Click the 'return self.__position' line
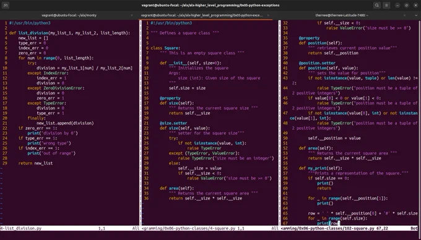The height and width of the screenshot is (240, 421). point(333,53)
